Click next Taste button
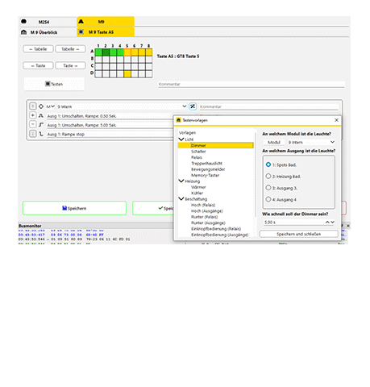370x387 pixels. click(x=70, y=65)
